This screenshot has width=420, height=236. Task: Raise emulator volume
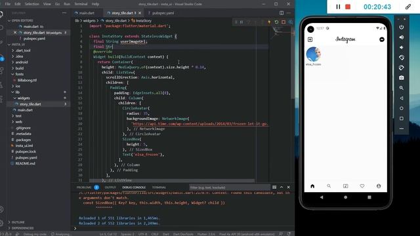[x=401, y=37]
